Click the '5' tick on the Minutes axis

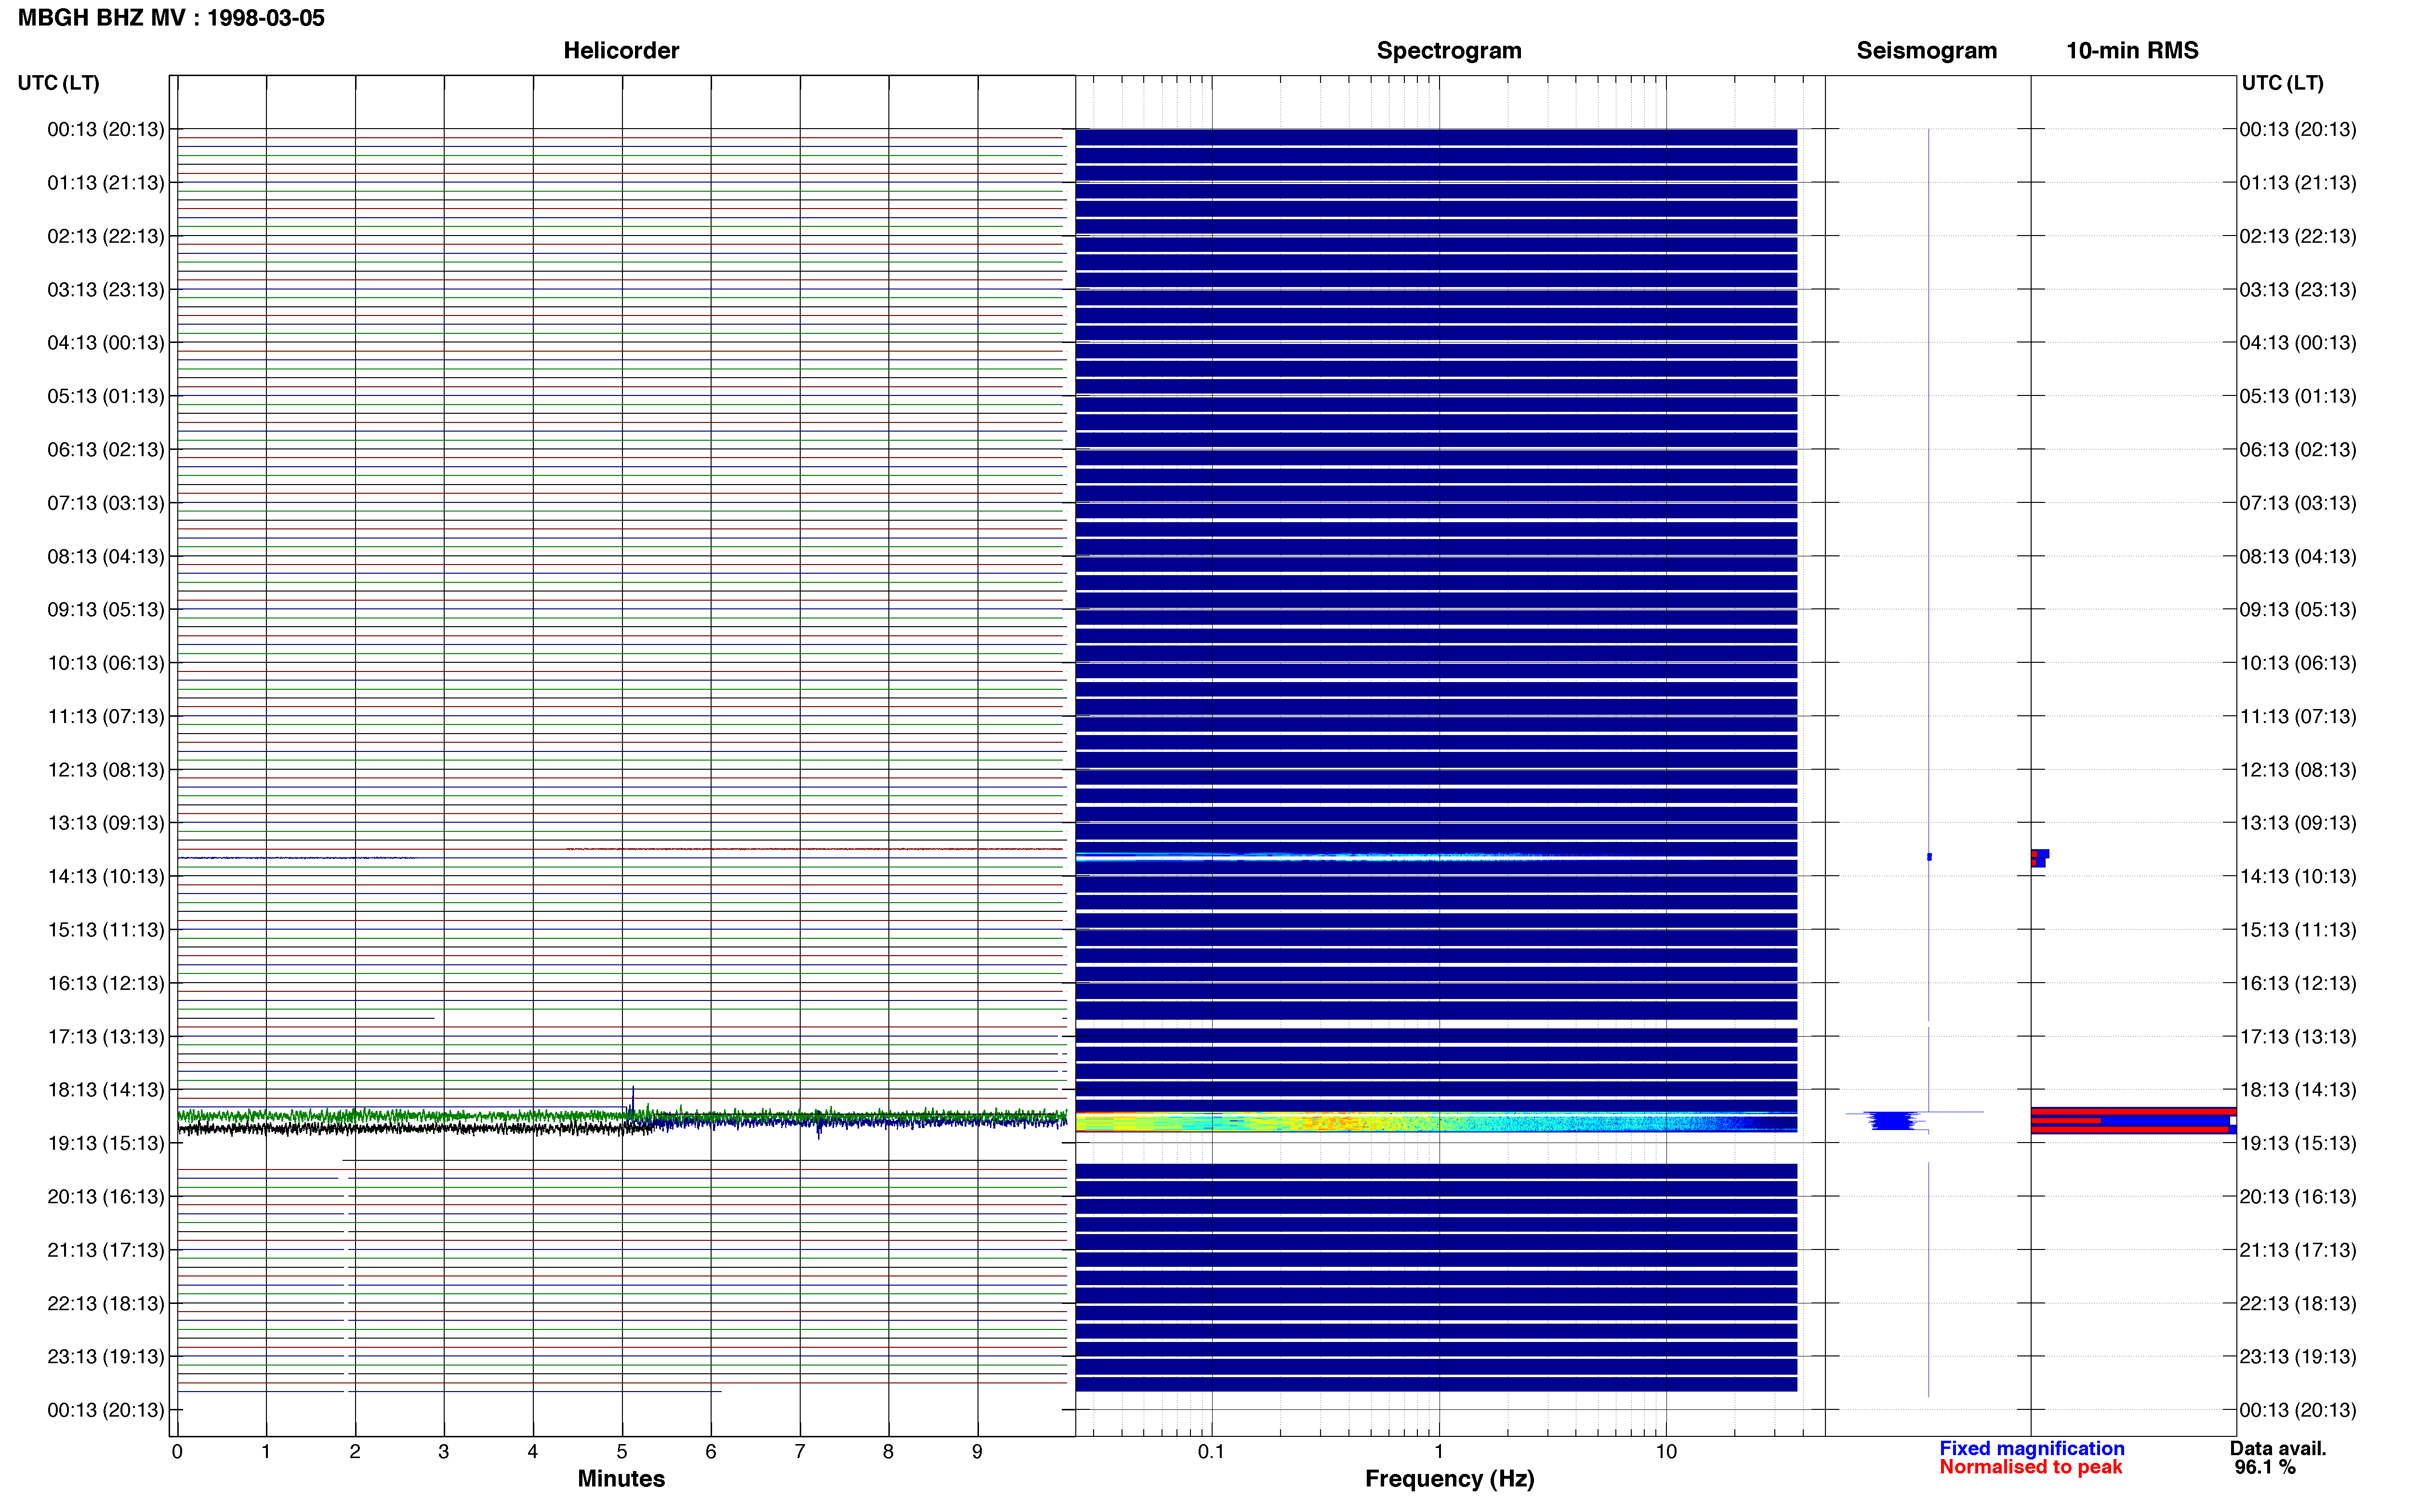coord(622,1452)
